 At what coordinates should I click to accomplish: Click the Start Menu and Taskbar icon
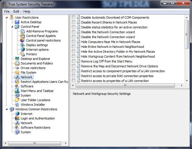(x=17, y=91)
